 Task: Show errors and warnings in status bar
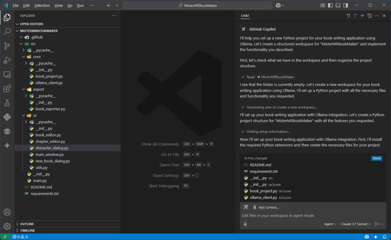pyautogui.click(x=20, y=237)
